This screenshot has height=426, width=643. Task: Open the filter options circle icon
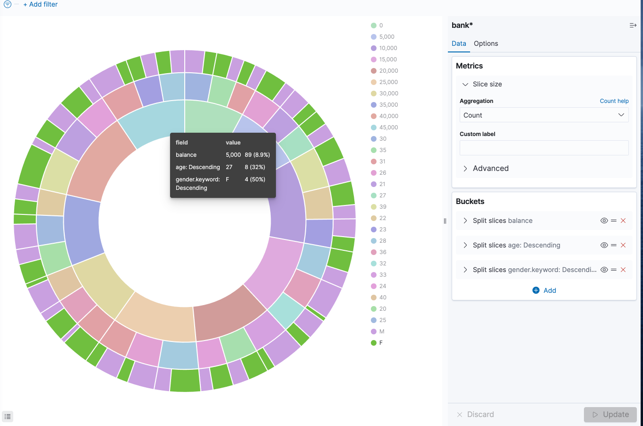coord(8,4)
